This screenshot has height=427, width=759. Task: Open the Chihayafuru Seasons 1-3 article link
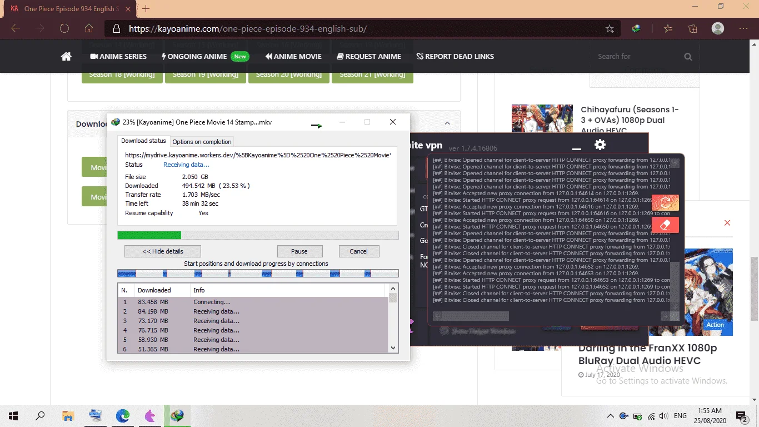point(630,120)
